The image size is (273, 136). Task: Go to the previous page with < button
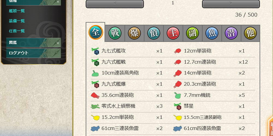115,4
